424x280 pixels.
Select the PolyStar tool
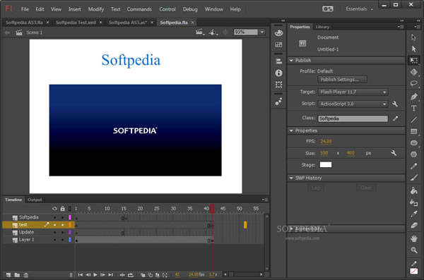coord(413,154)
